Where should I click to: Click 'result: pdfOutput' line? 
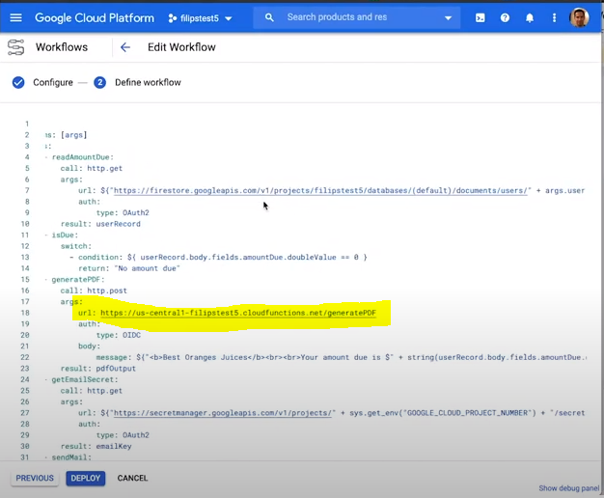[98, 369]
